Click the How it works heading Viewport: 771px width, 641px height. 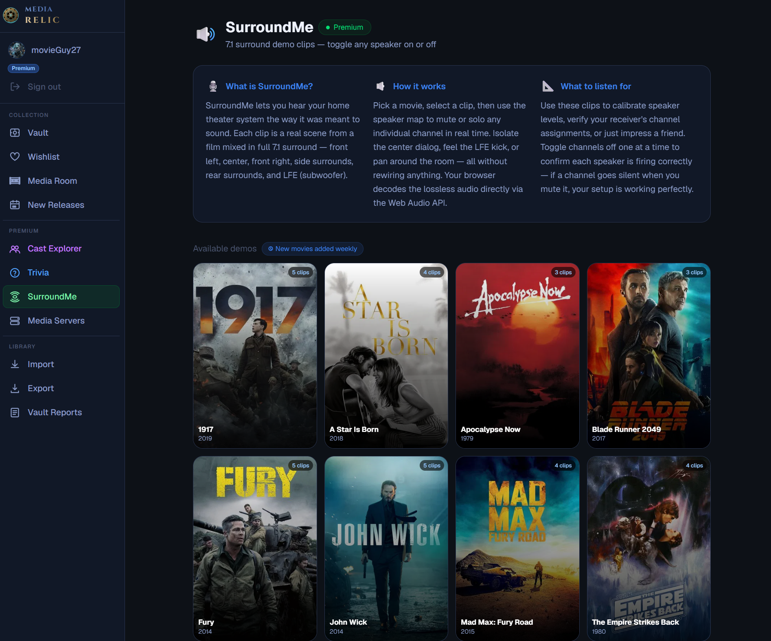click(x=419, y=86)
